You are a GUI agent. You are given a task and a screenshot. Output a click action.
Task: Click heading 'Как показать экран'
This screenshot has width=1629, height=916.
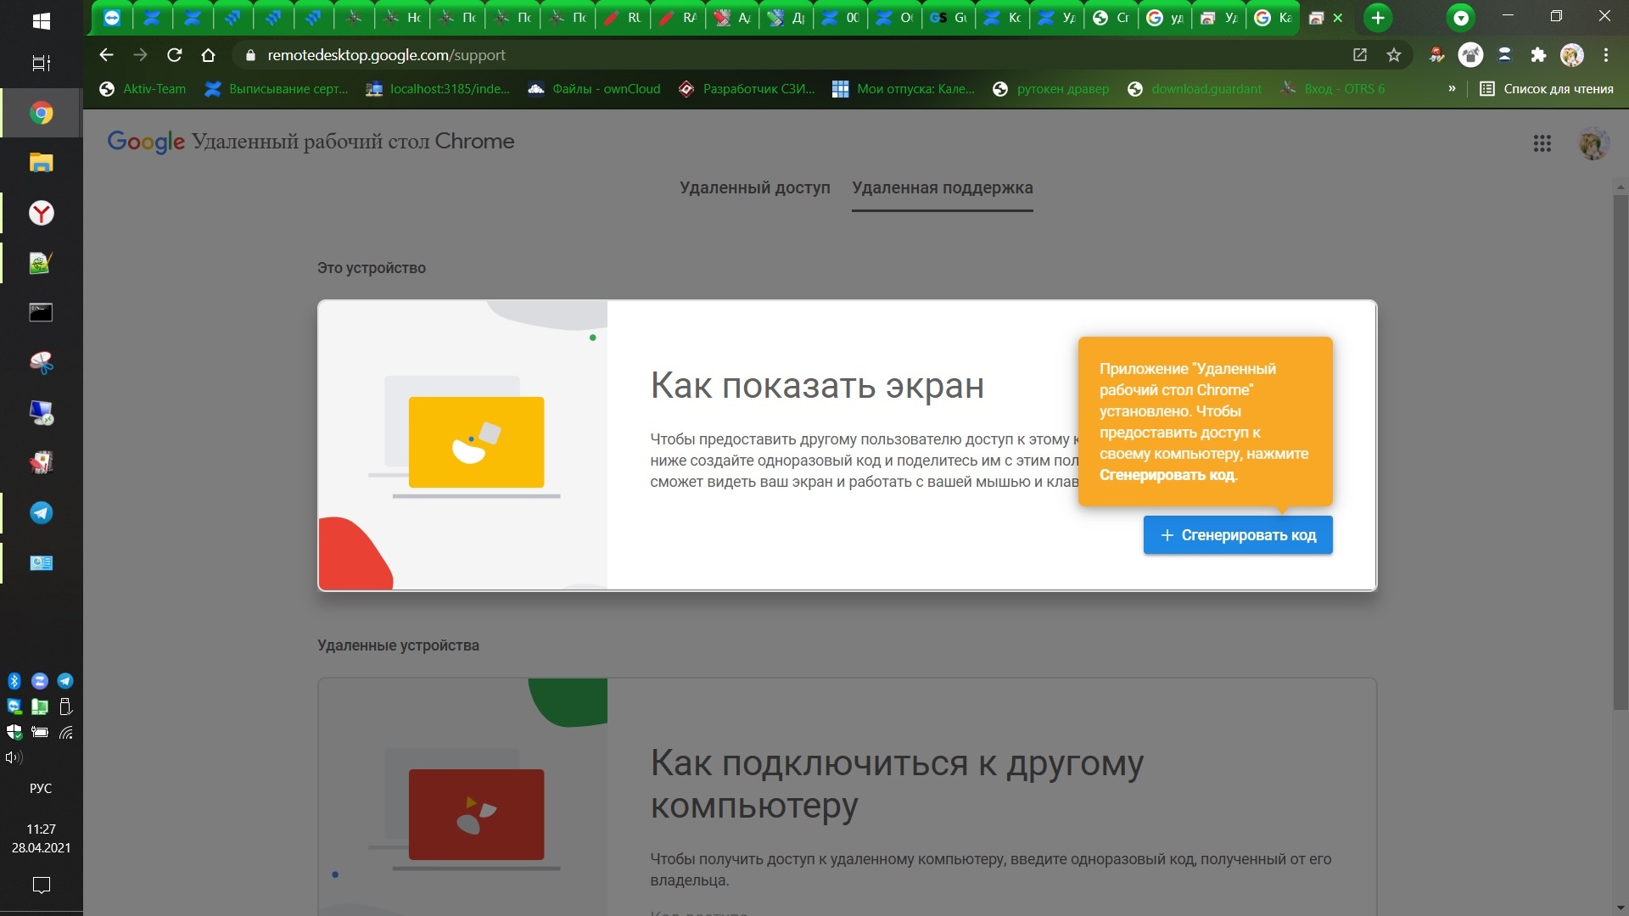(817, 385)
